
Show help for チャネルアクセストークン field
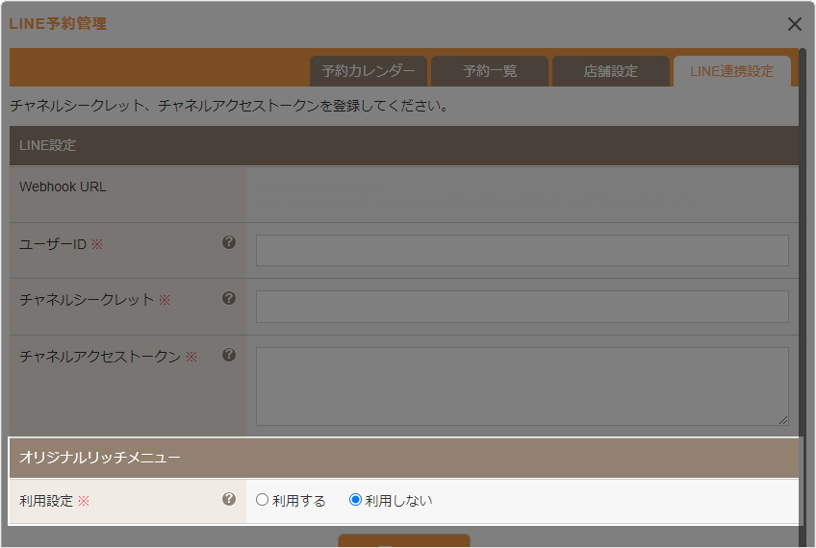point(229,355)
